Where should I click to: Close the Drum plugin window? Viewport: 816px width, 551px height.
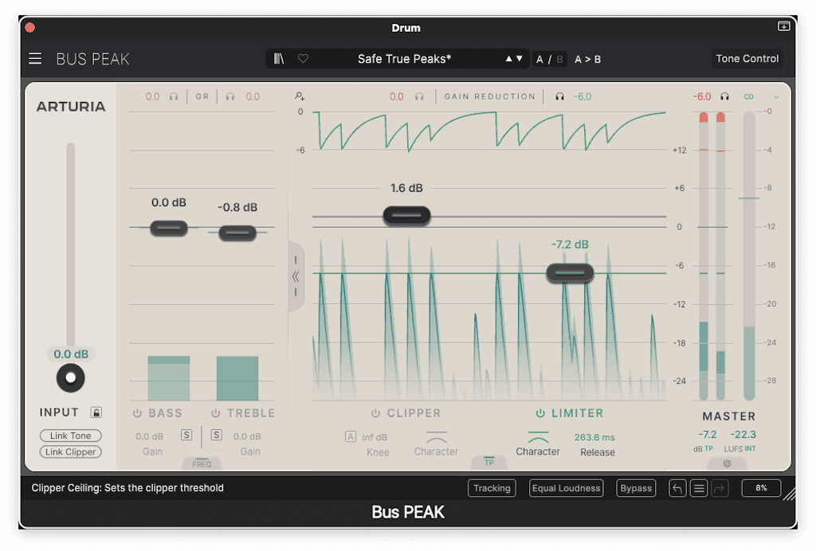30,28
